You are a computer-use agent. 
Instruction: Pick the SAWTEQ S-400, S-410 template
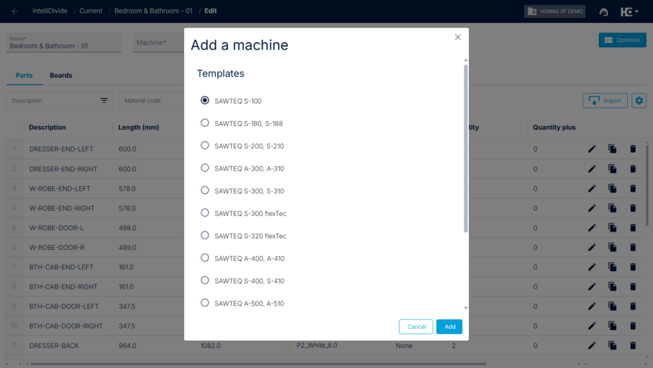point(205,280)
